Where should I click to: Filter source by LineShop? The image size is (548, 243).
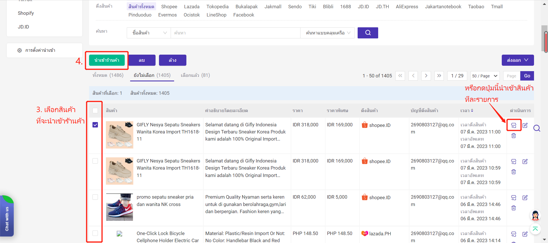pos(216,15)
